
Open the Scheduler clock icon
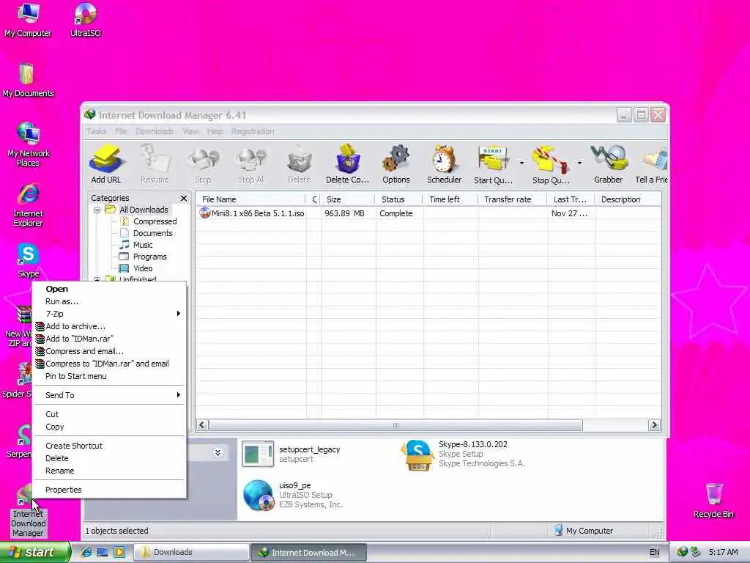coord(445,164)
